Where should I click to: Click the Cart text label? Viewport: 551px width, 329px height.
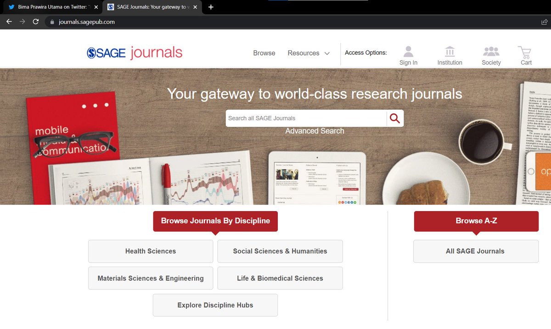(526, 62)
